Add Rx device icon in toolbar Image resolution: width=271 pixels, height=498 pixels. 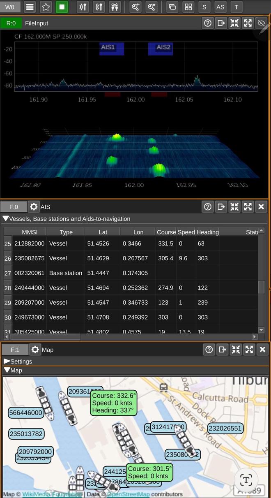coord(83,7)
